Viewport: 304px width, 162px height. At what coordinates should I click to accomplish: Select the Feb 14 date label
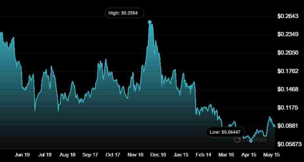pyautogui.click(x=203, y=154)
